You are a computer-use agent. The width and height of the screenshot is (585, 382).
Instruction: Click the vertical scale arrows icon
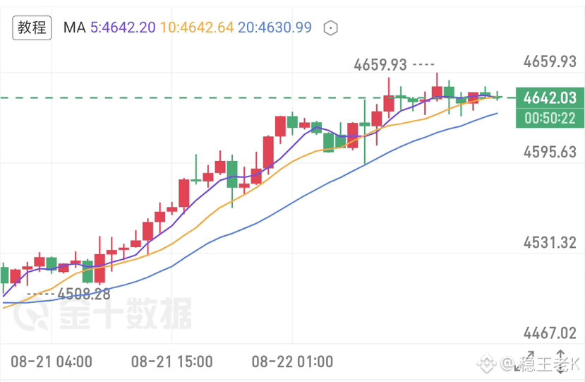[560, 362]
